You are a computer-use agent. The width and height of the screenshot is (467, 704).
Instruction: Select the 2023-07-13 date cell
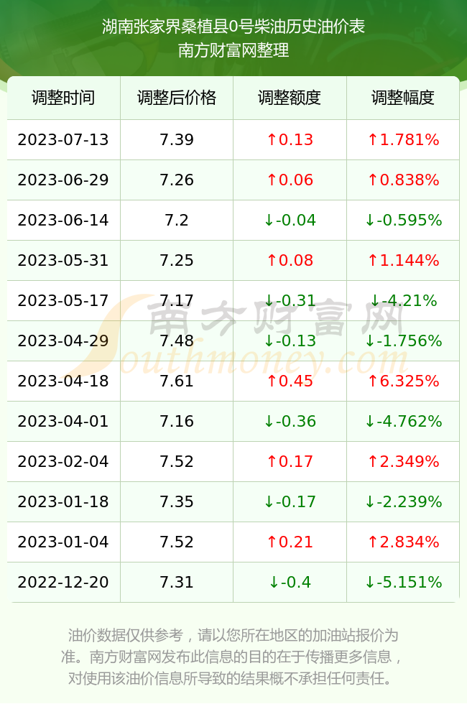click(x=63, y=139)
